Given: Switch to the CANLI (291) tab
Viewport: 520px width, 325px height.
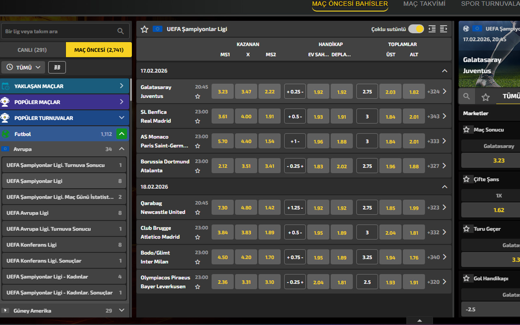Looking at the screenshot, I should (x=32, y=50).
